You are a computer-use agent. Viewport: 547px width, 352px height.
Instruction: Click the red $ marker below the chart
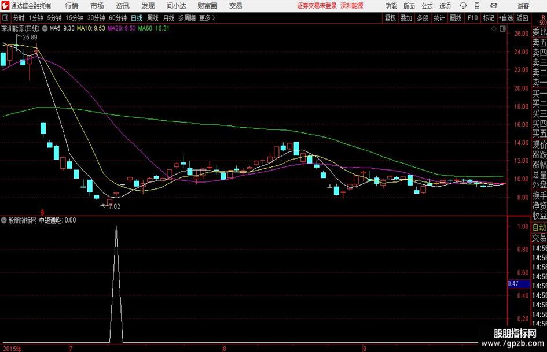42,212
